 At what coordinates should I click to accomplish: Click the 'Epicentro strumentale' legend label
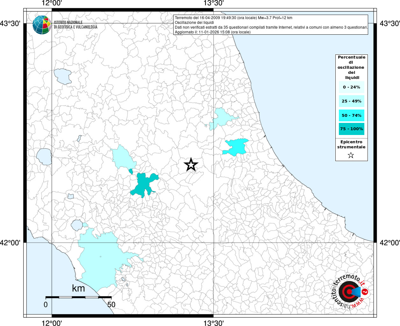tap(351, 145)
